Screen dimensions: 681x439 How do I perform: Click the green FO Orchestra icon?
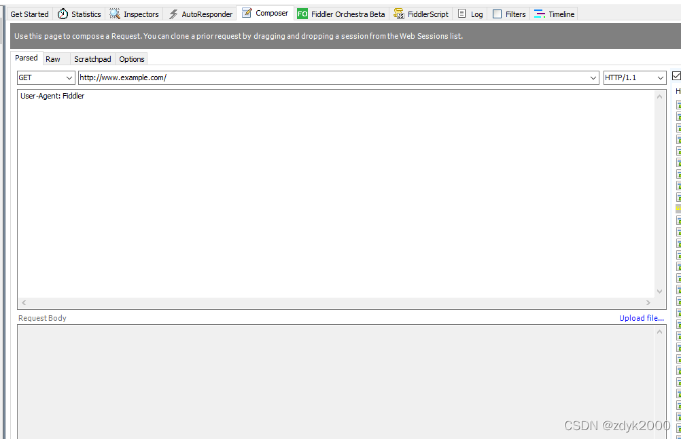point(302,14)
